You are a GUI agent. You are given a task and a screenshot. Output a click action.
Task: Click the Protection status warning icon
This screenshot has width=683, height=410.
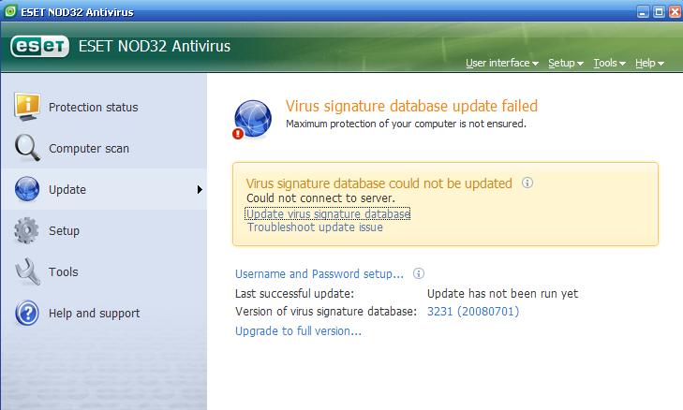28,107
